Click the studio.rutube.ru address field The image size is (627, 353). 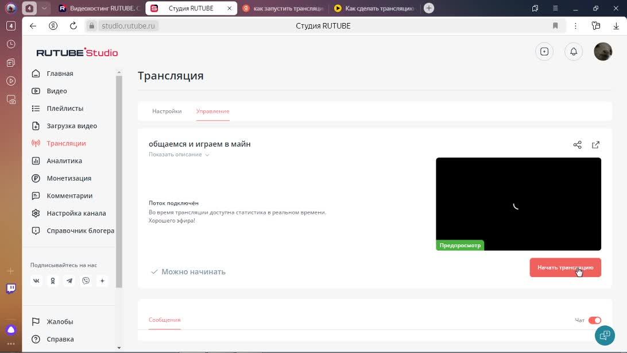(x=128, y=26)
